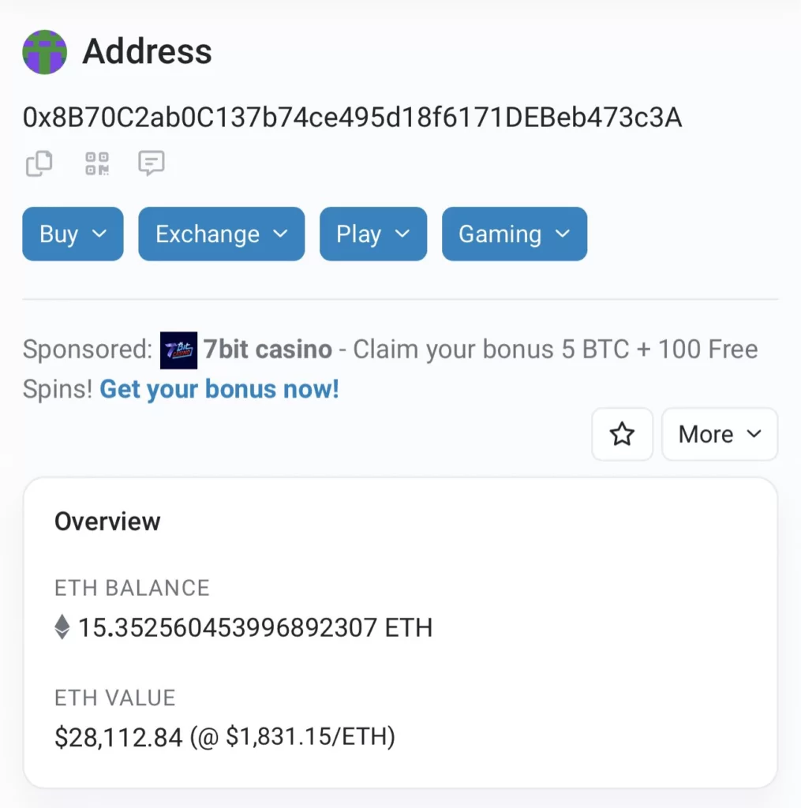This screenshot has width=801, height=808.
Task: Open the address comments icon
Action: click(x=151, y=163)
